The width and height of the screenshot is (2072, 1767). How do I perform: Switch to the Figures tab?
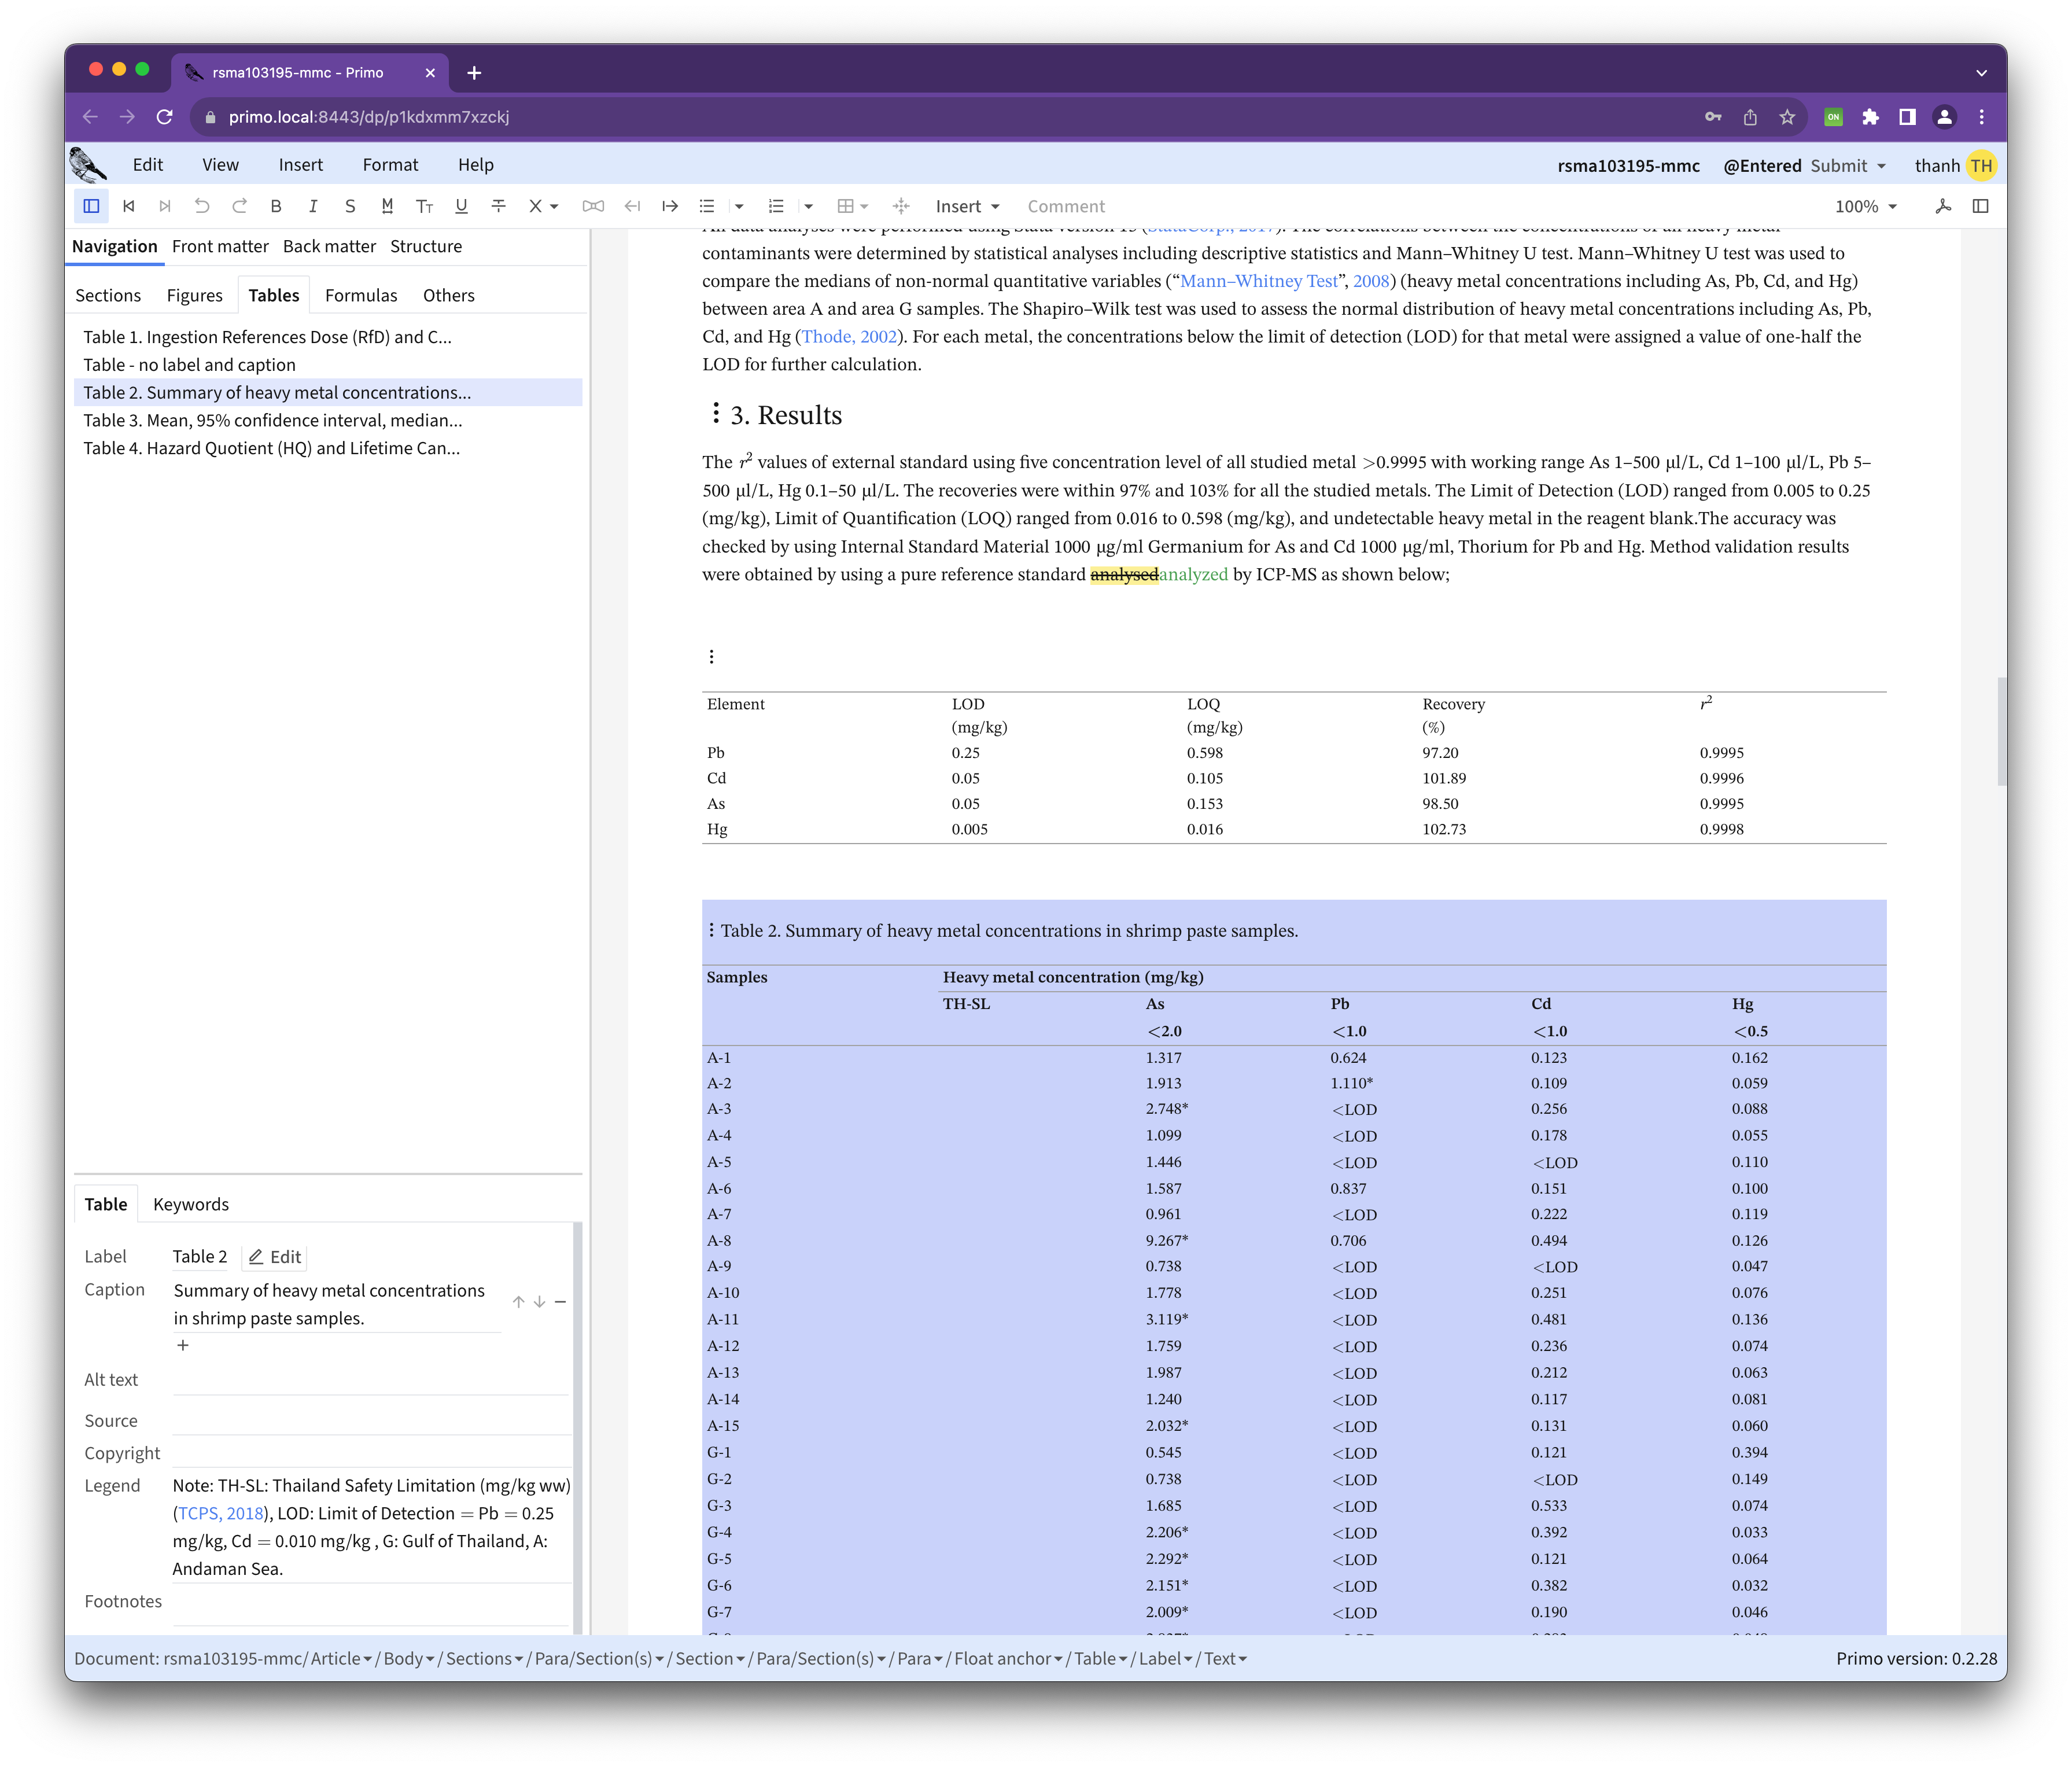tap(194, 295)
